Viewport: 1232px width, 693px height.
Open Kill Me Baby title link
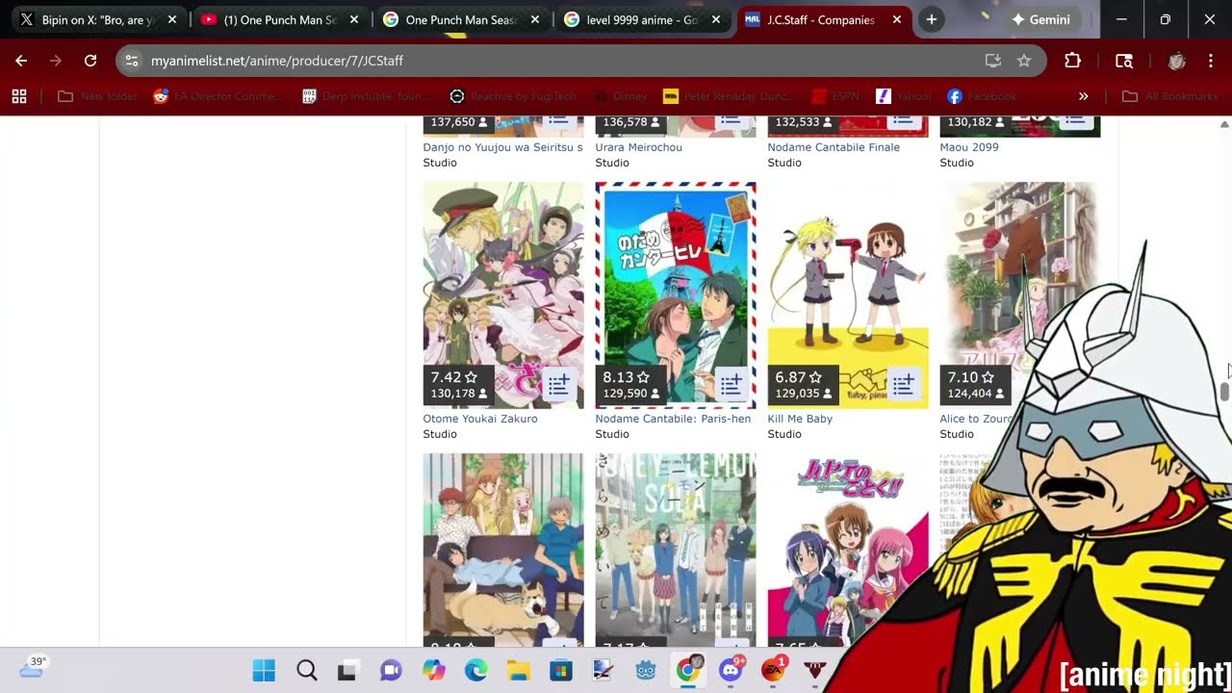tap(800, 419)
